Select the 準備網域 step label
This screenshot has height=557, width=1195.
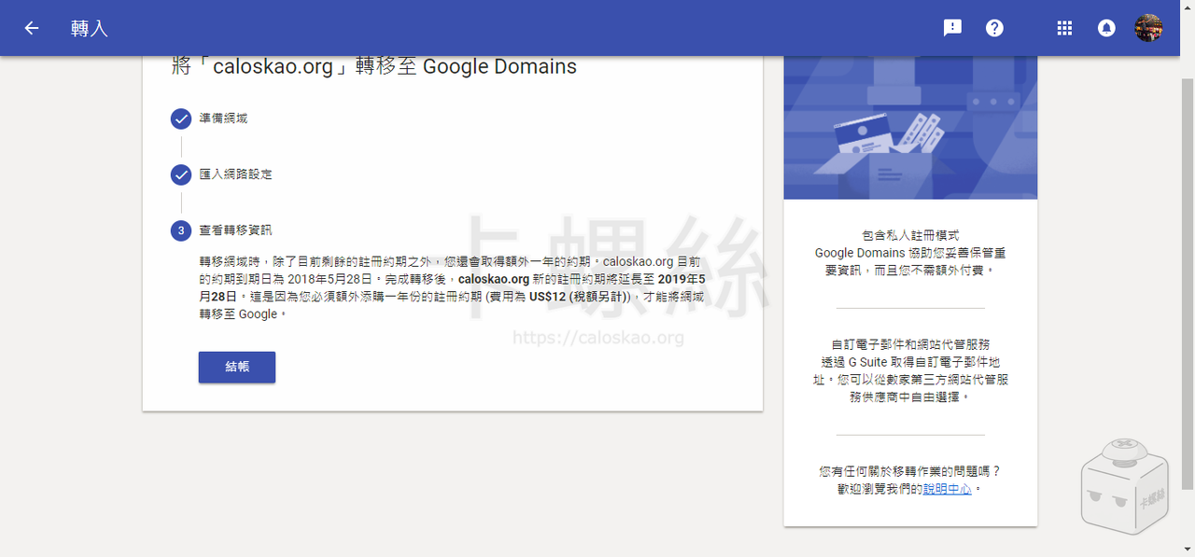tap(223, 119)
